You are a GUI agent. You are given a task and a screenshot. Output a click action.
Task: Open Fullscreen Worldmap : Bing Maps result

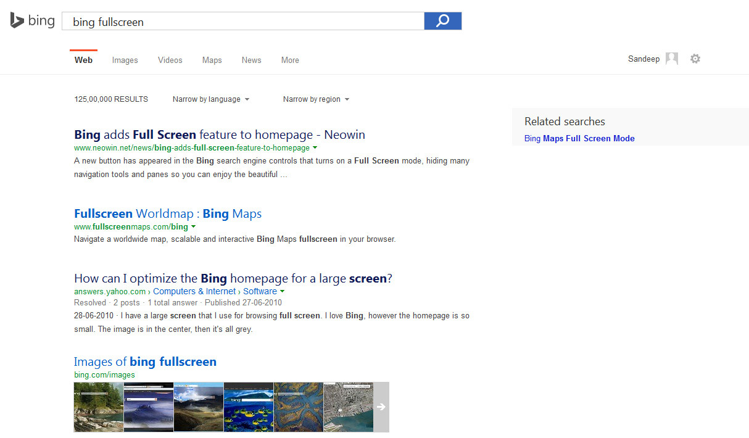168,213
